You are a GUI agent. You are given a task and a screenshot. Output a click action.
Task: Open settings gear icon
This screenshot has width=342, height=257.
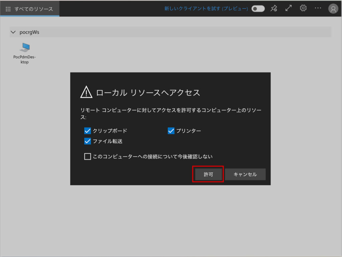pos(303,8)
